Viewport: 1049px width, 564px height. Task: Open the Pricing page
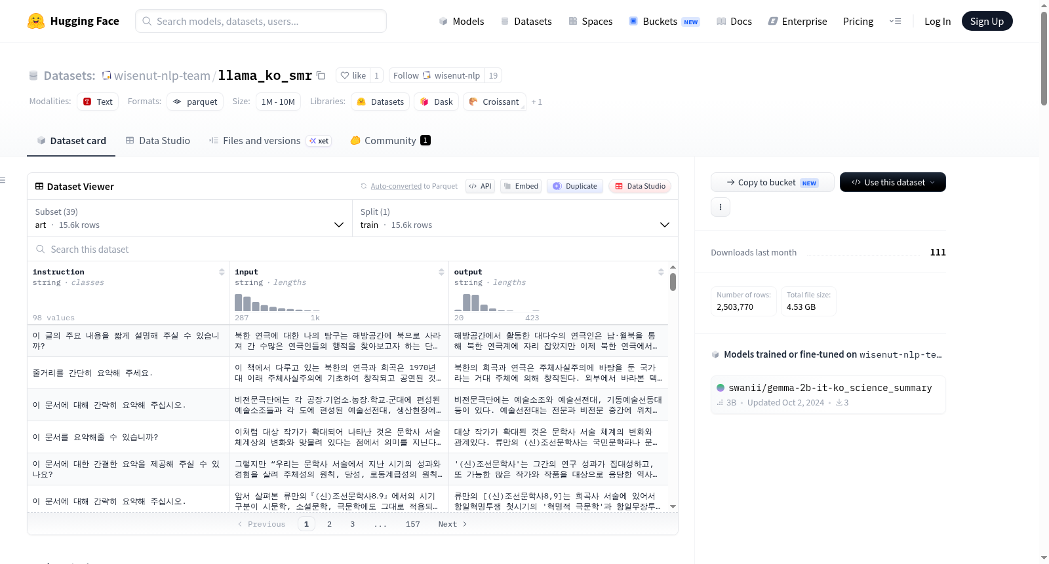(x=858, y=21)
